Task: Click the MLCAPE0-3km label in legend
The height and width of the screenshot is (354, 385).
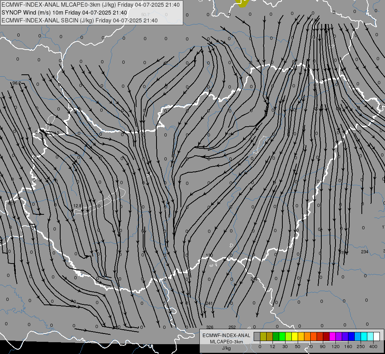Action: [x=227, y=342]
